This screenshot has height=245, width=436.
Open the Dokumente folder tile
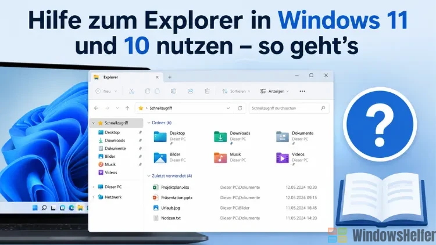point(295,137)
